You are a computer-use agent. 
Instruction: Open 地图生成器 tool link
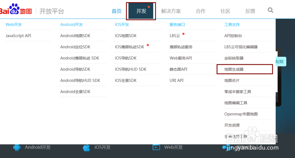(234, 69)
